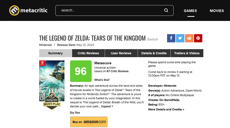Viewport: 230px width, 128px height.
Task: Click the green 96 Metascore box
Action: (x=81, y=71)
